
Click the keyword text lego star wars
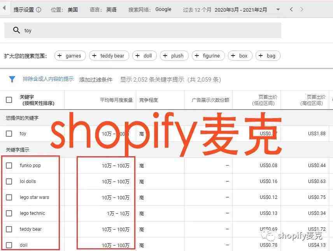click(34, 197)
